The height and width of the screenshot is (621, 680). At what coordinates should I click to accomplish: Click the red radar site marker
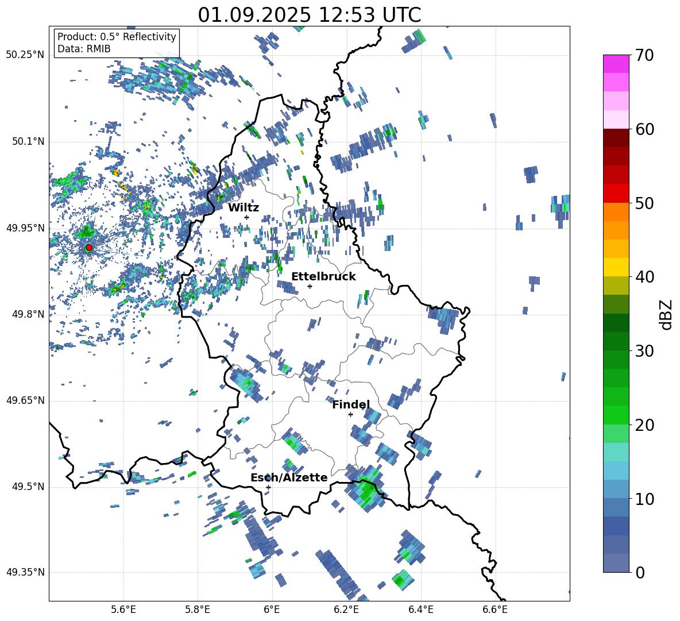pyautogui.click(x=89, y=248)
